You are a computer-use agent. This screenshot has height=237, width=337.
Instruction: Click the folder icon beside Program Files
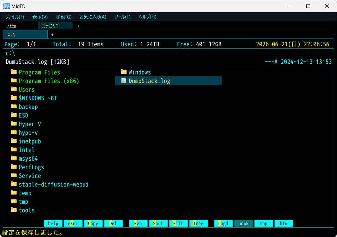point(13,72)
